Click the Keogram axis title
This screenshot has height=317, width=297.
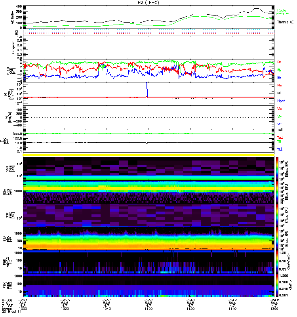click(13, 47)
